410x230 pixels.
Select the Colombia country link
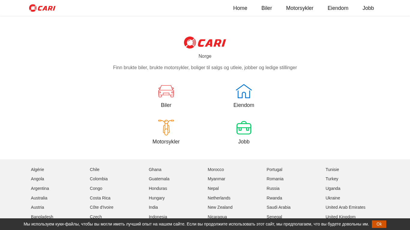tap(99, 179)
